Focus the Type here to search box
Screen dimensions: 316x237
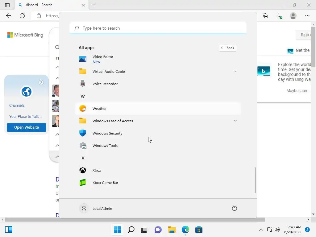click(x=158, y=28)
